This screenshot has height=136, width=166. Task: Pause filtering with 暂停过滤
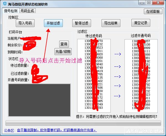click(x=82, y=23)
